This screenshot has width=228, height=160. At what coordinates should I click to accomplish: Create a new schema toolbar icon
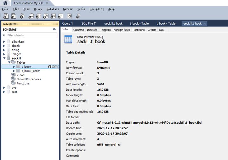click(31, 16)
